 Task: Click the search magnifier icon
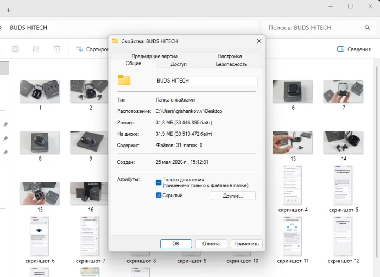click(x=368, y=28)
